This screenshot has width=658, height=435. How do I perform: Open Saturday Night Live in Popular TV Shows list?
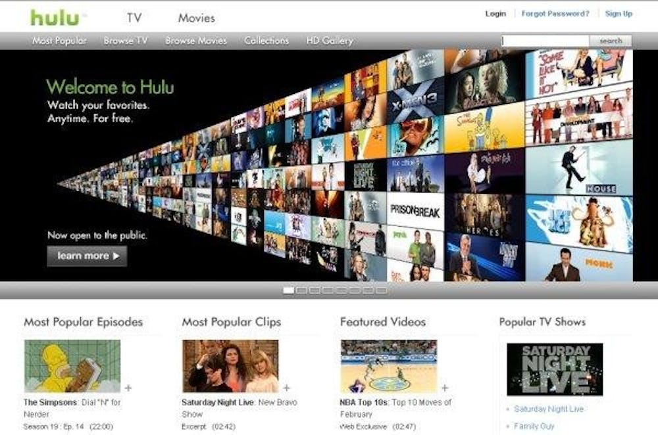click(549, 409)
